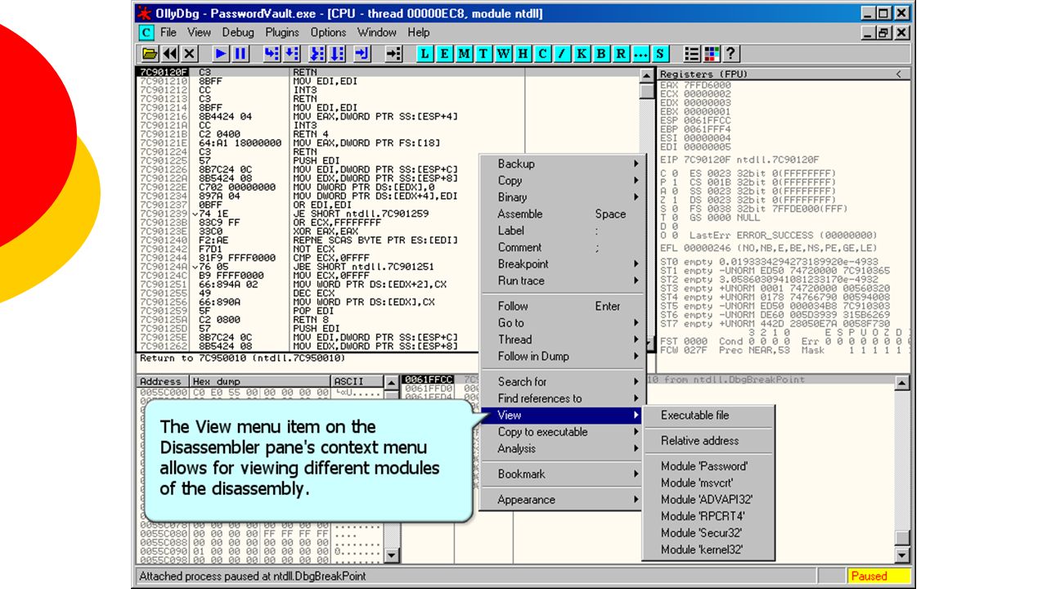Viewport: 1047px width, 589px height.
Task: Open Threads window with T button
Action: coord(484,54)
